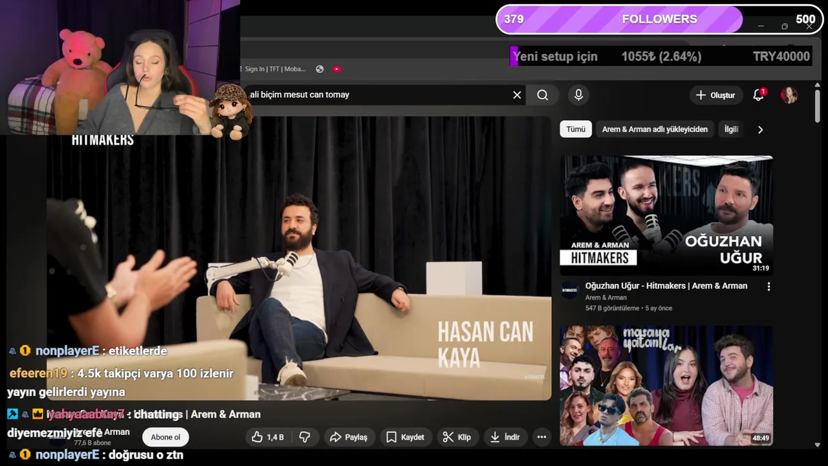Click the chat username efeeren19

tap(38, 373)
